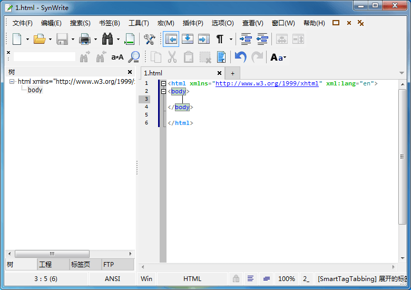Unindent selected lines icon
Image resolution: width=411 pixels, height=290 pixels.
pos(262,40)
